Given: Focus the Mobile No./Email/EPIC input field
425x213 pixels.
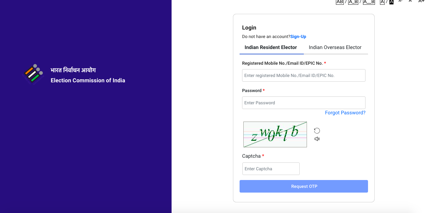Looking at the screenshot, I should click(303, 75).
